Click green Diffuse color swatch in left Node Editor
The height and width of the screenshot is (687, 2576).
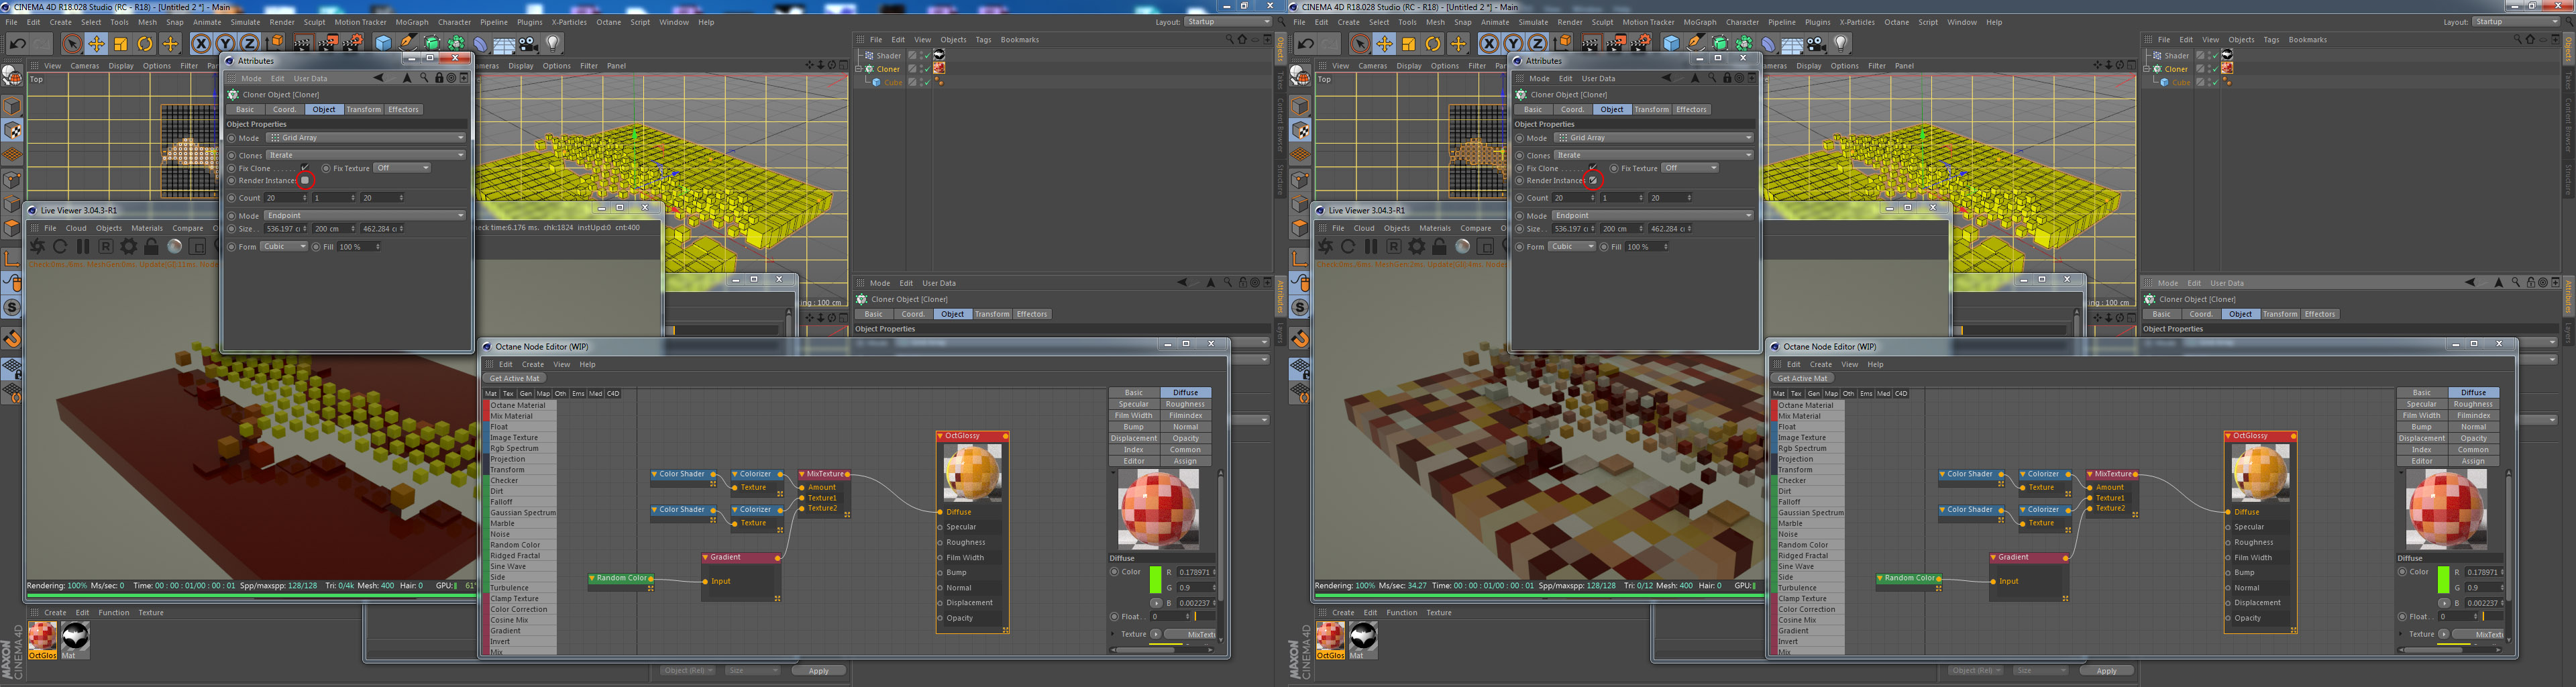point(1155,580)
